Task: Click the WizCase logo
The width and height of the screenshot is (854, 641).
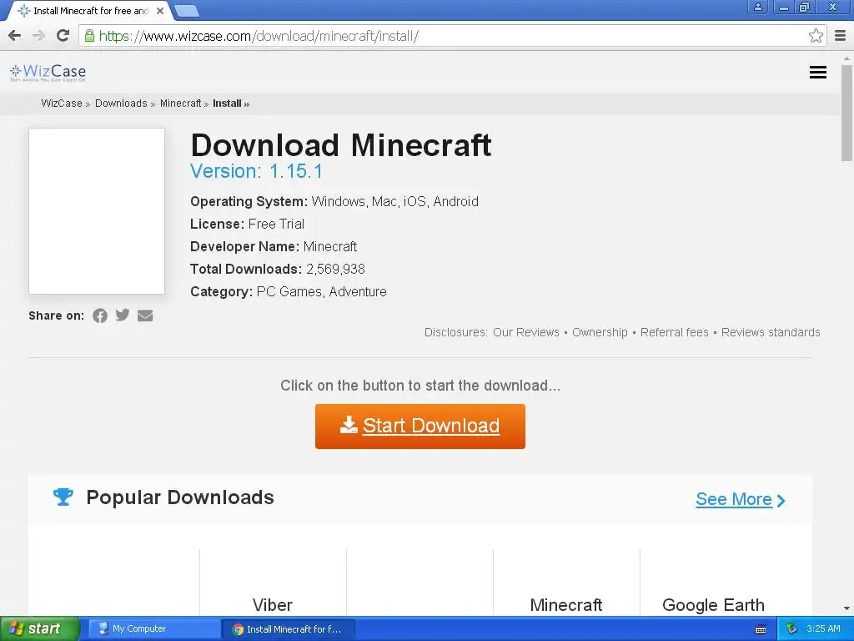Action: pyautogui.click(x=48, y=73)
